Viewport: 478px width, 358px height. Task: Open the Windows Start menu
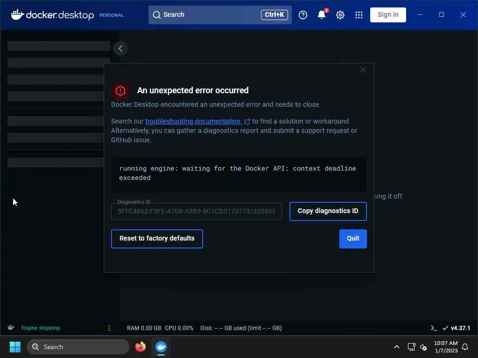click(x=15, y=347)
